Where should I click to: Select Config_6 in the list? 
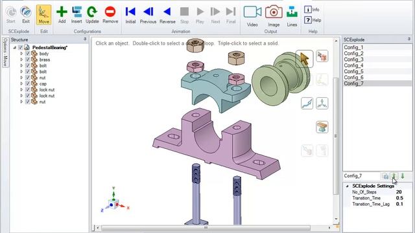tap(377, 78)
